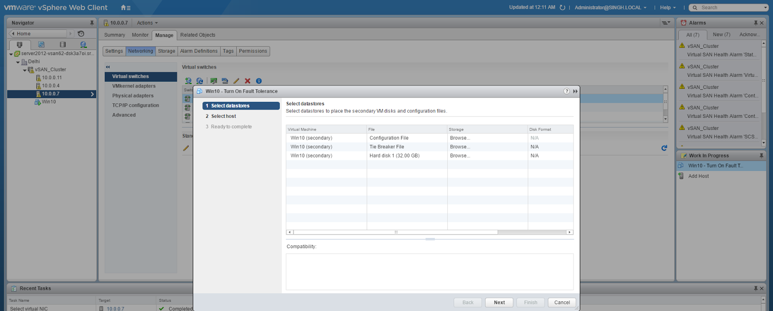Close the Alarms panel
Screen dimensions: 773x311
(x=762, y=23)
